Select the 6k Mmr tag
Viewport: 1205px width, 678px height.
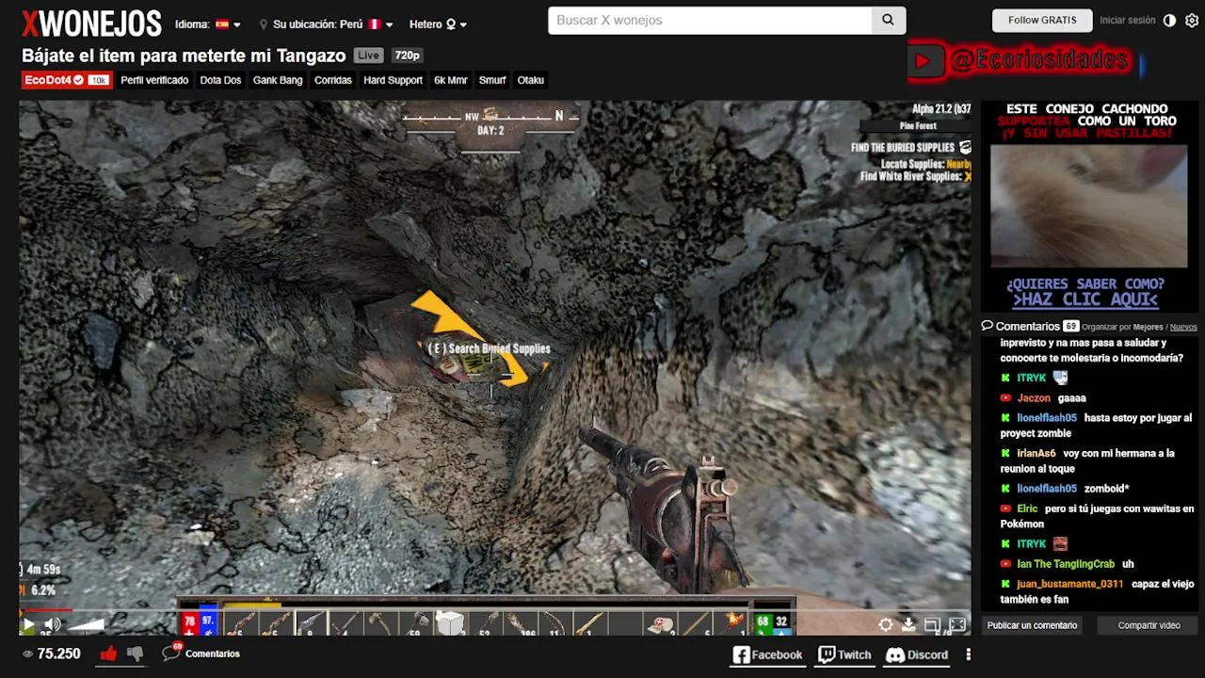[451, 80]
